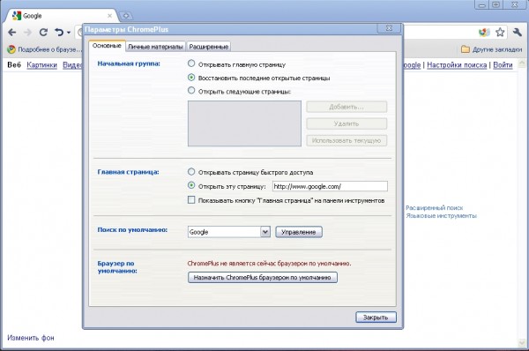529x351 pixels.
Task: Click the 'Веб' label on Google page
Action: (14, 64)
